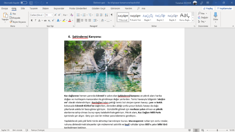235x132 pixels.
Task: Toggle superscript x² formatting
Action: click(x=53, y=20)
